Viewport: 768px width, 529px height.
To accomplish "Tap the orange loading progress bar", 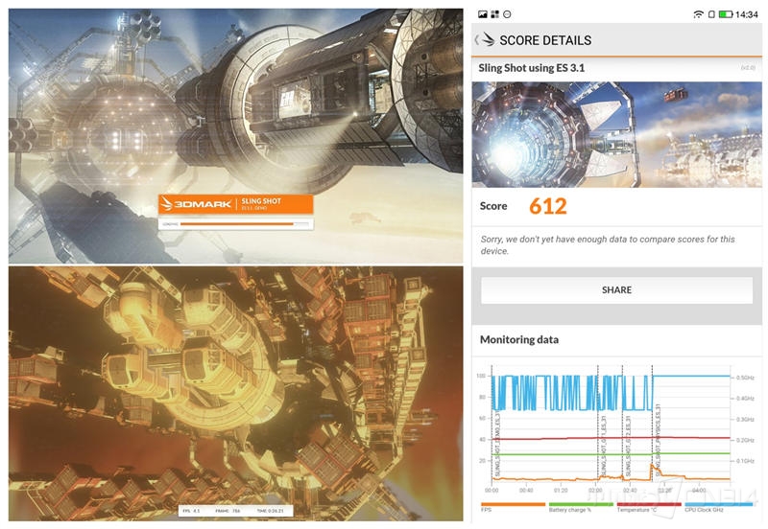I will pos(236,224).
